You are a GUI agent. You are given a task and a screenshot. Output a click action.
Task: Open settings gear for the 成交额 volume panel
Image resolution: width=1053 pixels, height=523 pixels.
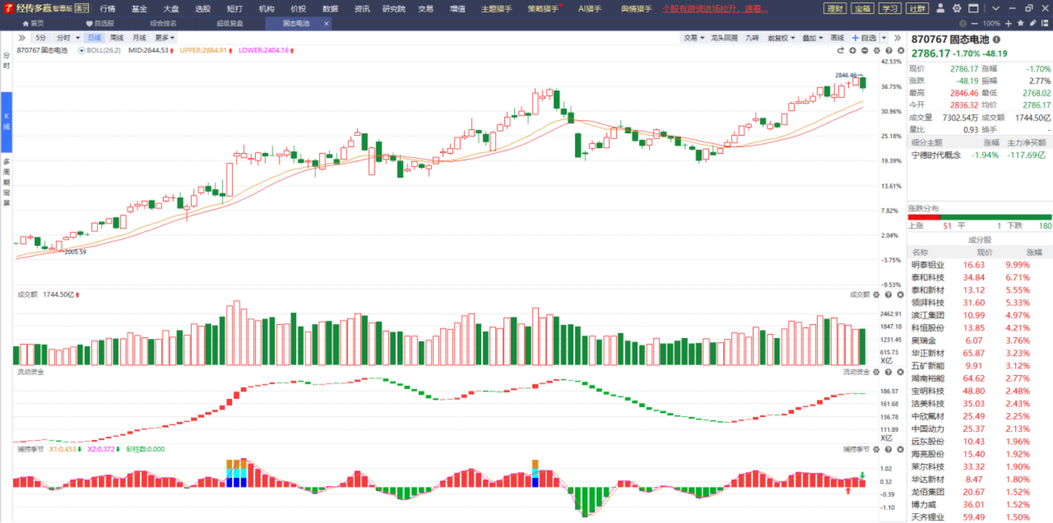click(x=877, y=295)
